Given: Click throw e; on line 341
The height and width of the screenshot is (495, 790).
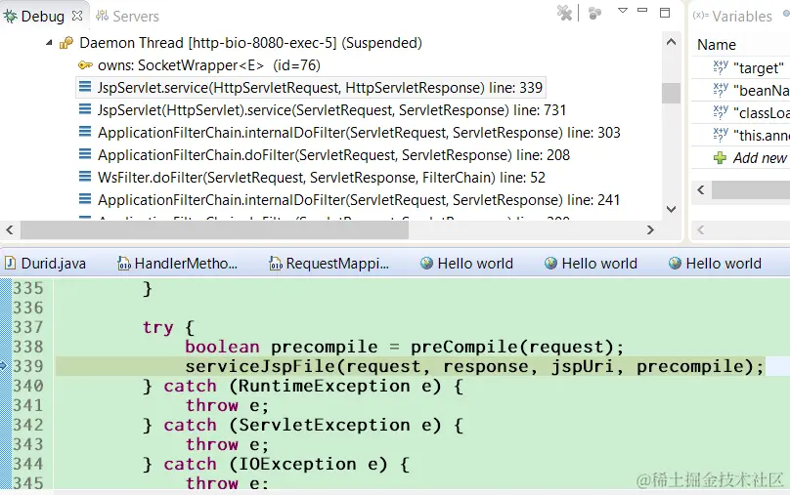Looking at the screenshot, I should click(x=227, y=405).
